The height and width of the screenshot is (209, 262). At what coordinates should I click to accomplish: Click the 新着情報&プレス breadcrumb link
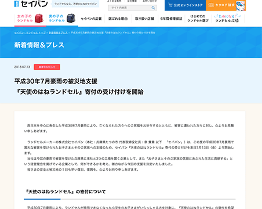point(58,33)
